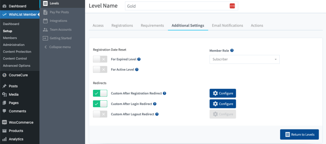Switch to the Requirements tab
The image size is (326, 144).
[x=152, y=25]
